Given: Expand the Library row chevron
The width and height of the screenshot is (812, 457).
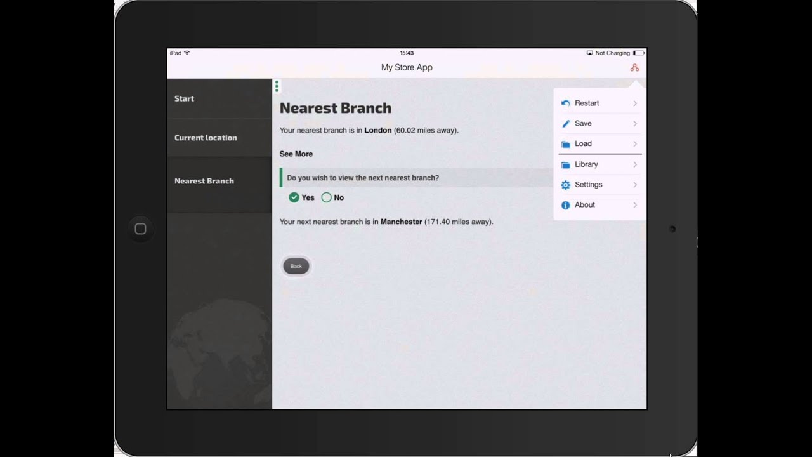Looking at the screenshot, I should tap(635, 165).
